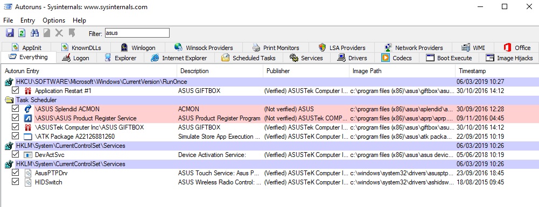Select the (Not verified) ASUS publisher cell

tap(289, 109)
